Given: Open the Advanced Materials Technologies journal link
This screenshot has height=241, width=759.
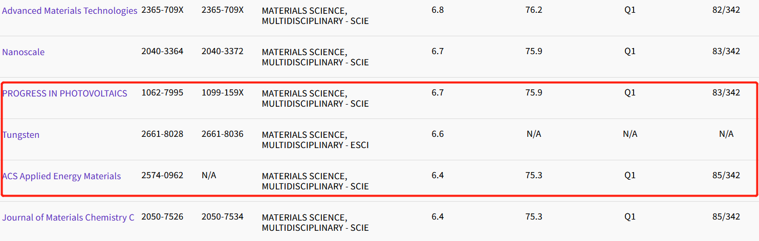Looking at the screenshot, I should click(x=70, y=11).
